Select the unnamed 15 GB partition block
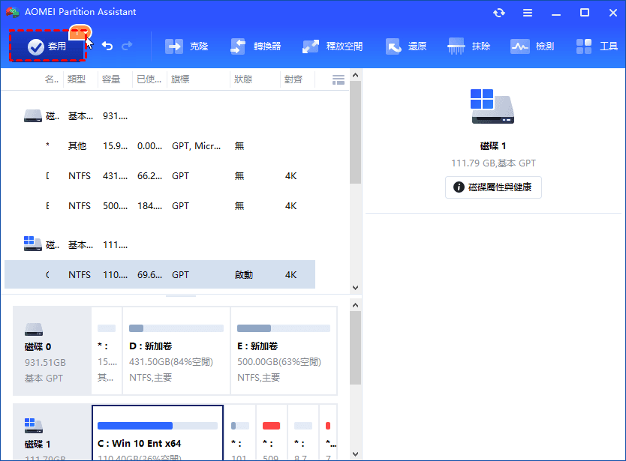Viewport: 626px width, 461px height. pos(107,351)
